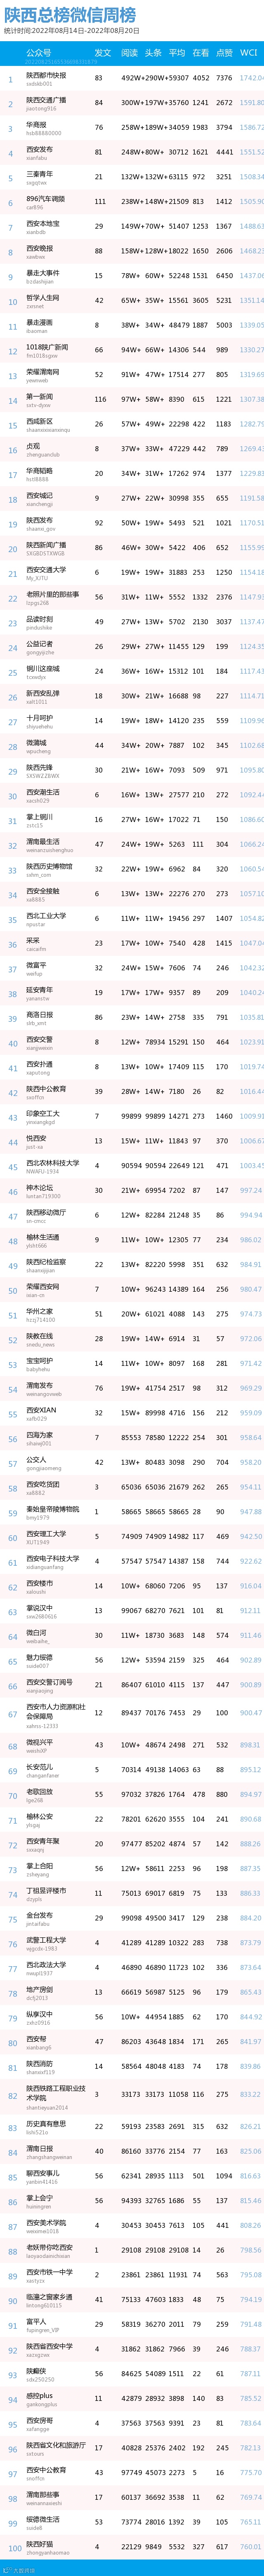
Task: Select rank 1 account 陕西都市快报
Action: coord(46,75)
